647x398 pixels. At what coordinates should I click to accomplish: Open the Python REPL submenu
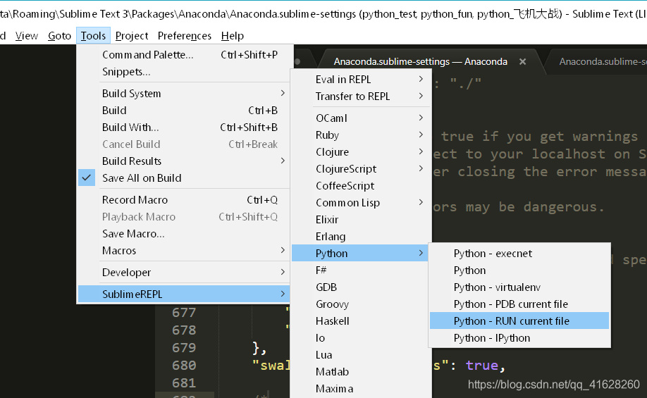(x=361, y=253)
